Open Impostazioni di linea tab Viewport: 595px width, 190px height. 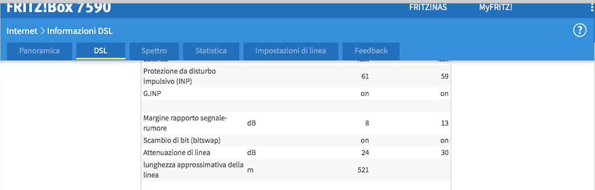tap(291, 51)
